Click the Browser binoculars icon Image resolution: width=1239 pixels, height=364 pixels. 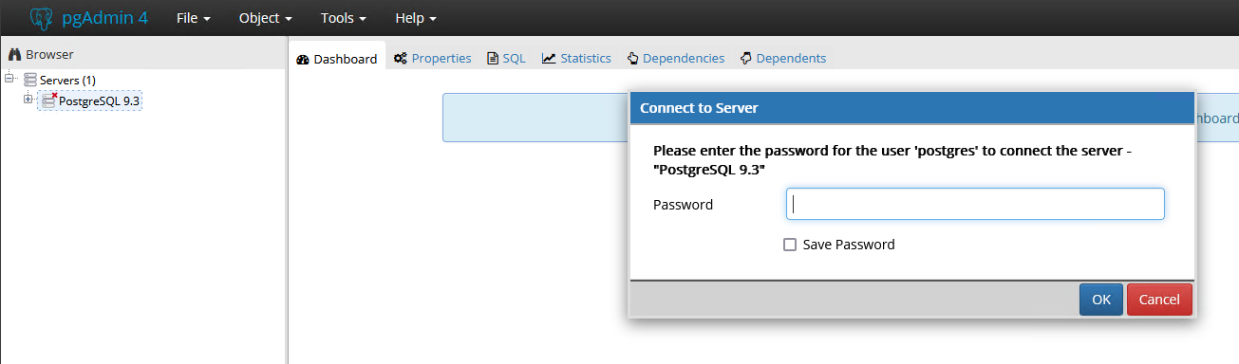click(x=14, y=55)
